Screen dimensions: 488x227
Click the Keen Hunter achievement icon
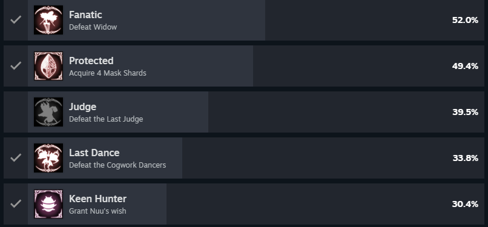pos(48,204)
